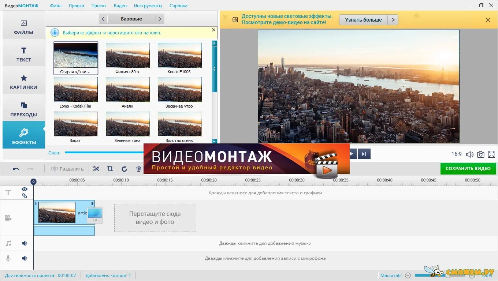
Task: Take a snapshot with camera icon
Action: pos(480,154)
